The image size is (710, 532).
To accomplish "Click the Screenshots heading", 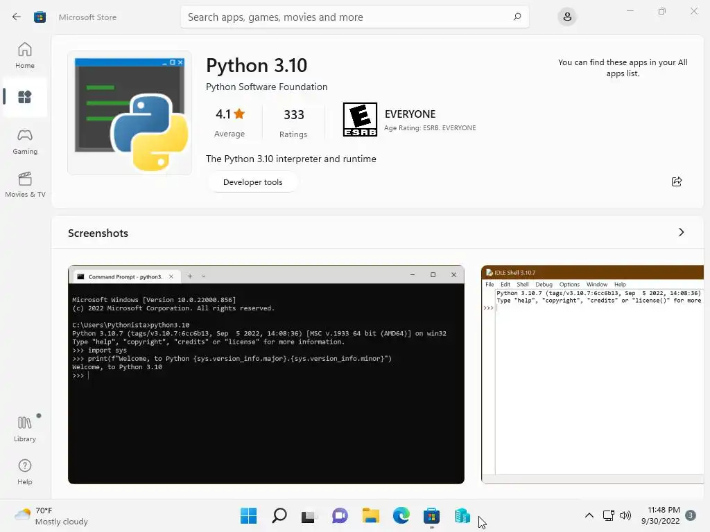I will coord(98,233).
